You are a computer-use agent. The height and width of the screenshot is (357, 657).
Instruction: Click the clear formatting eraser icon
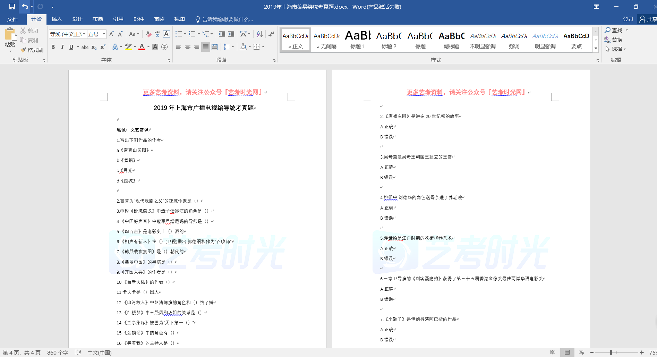pos(148,34)
